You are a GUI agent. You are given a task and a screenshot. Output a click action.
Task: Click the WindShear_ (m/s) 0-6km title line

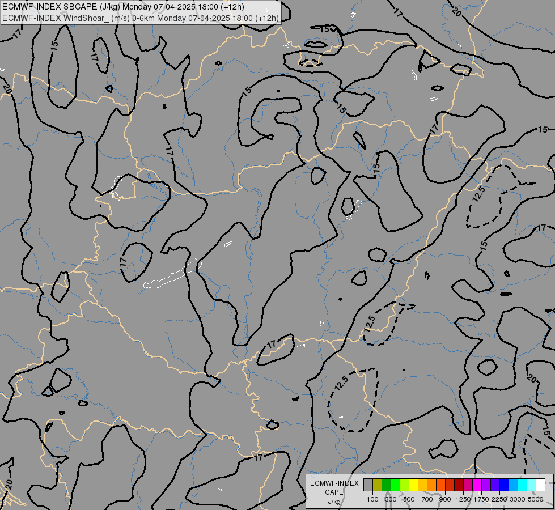(140, 18)
